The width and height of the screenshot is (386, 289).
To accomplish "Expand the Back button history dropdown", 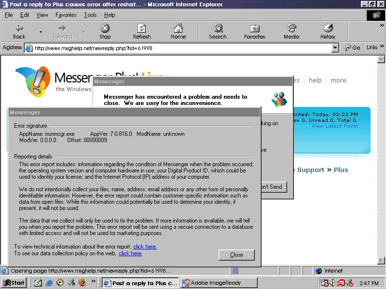I will [x=41, y=32].
